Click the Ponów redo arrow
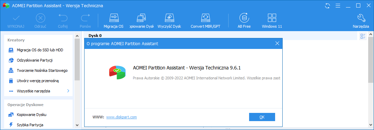374x130 pixels. pyautogui.click(x=86, y=18)
